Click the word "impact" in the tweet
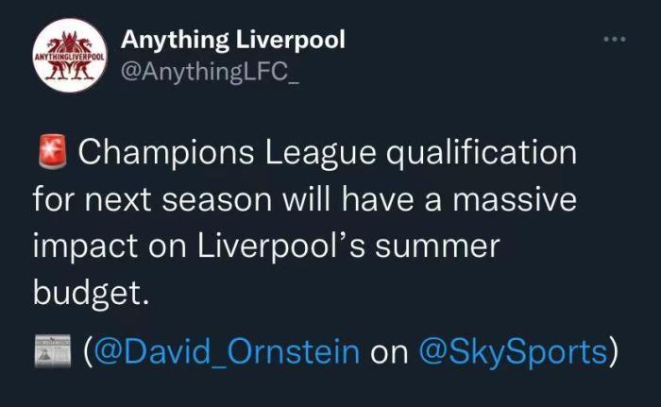Screen dimensions: 661x407 pos(83,246)
